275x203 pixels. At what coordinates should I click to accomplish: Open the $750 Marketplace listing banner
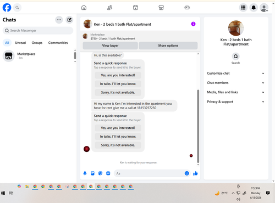140,37
